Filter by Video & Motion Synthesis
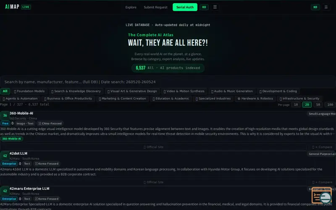 [184, 91]
